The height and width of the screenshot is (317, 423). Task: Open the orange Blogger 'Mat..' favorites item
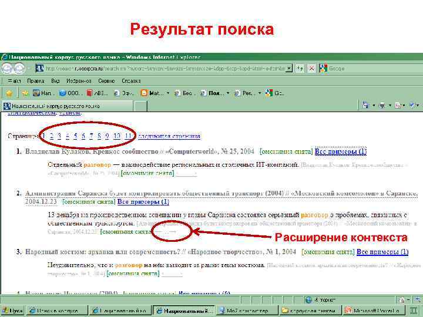[152, 93]
